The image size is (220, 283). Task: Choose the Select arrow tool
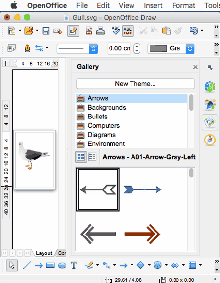pyautogui.click(x=12, y=265)
